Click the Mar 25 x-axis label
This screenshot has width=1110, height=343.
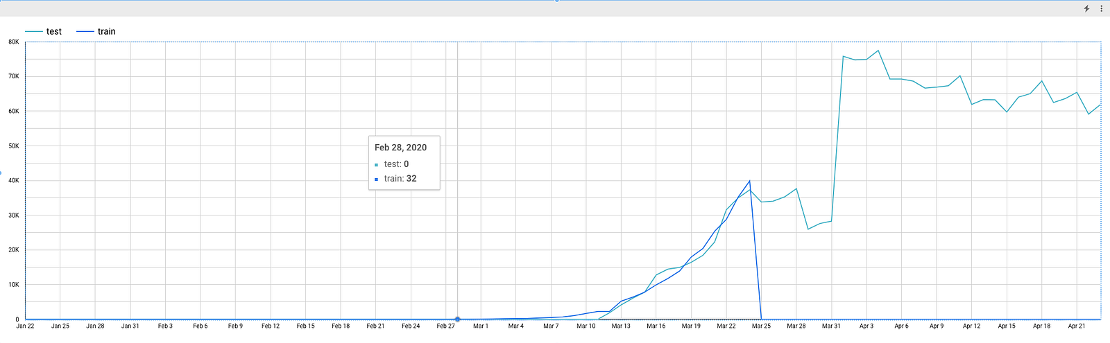point(761,326)
